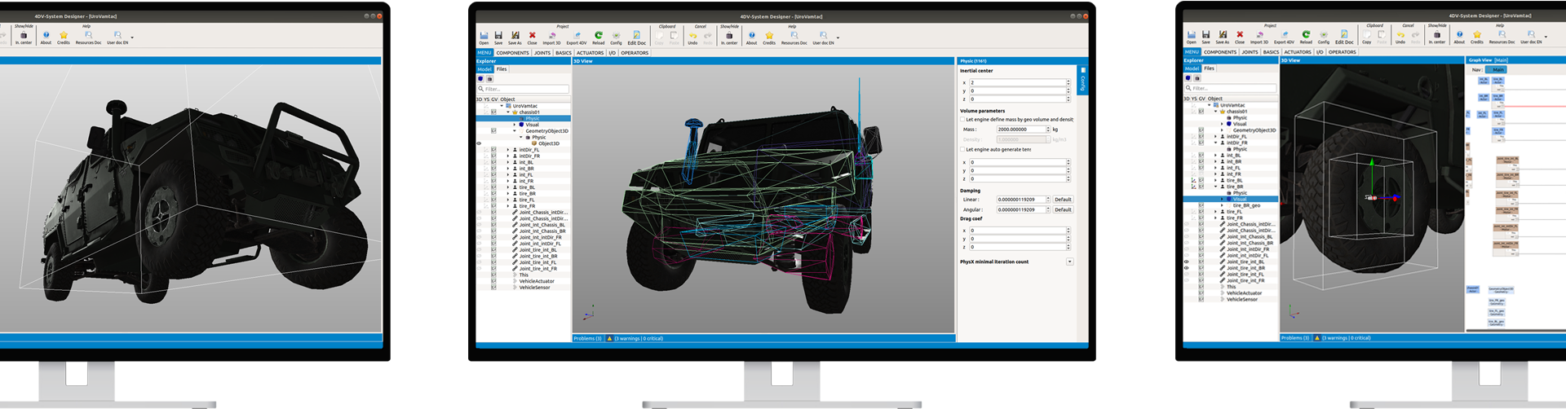Open Edit Doc in the middle window toolbar
The height and width of the screenshot is (409, 1566).
pos(636,36)
